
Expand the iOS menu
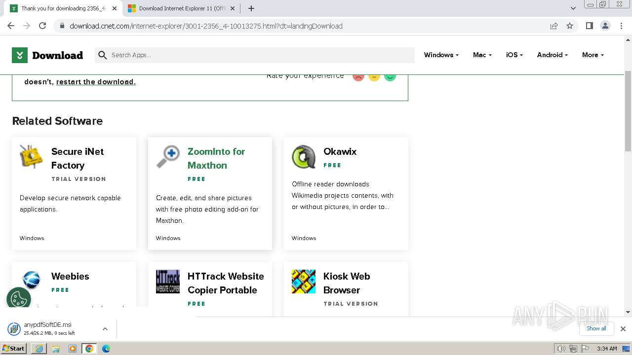pyautogui.click(x=514, y=55)
